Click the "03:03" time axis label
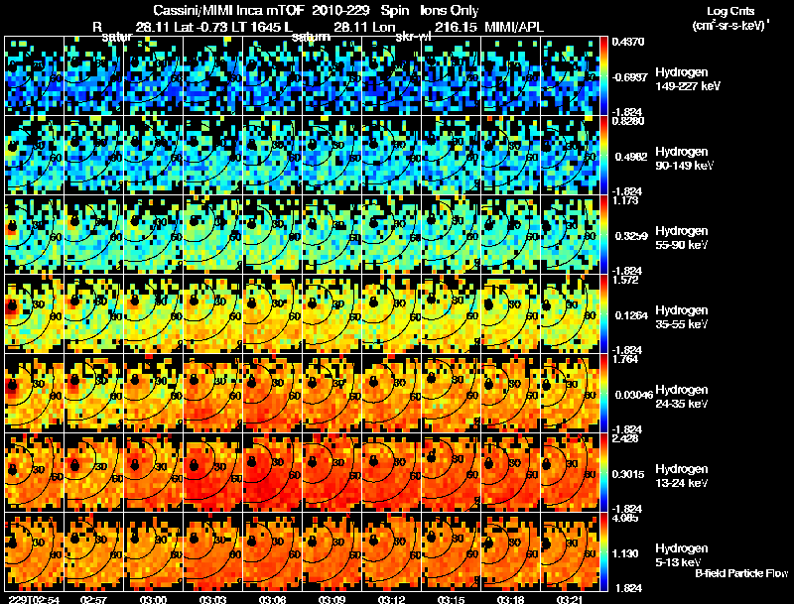Image resolution: width=794 pixels, height=604 pixels. pyautogui.click(x=212, y=600)
